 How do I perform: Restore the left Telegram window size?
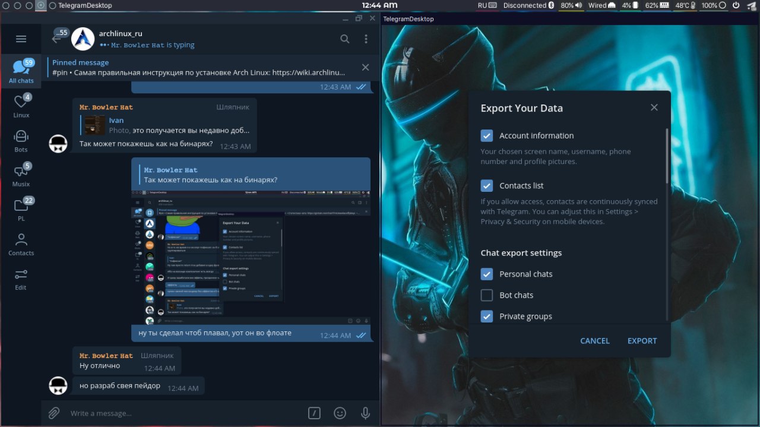click(x=359, y=19)
